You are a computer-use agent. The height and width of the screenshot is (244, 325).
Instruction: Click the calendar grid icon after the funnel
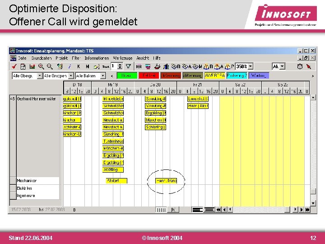[x=139, y=66]
